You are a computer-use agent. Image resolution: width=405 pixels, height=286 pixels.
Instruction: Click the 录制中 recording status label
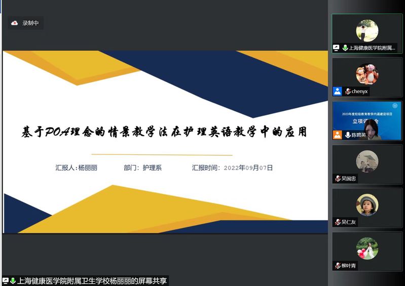pyautogui.click(x=30, y=23)
